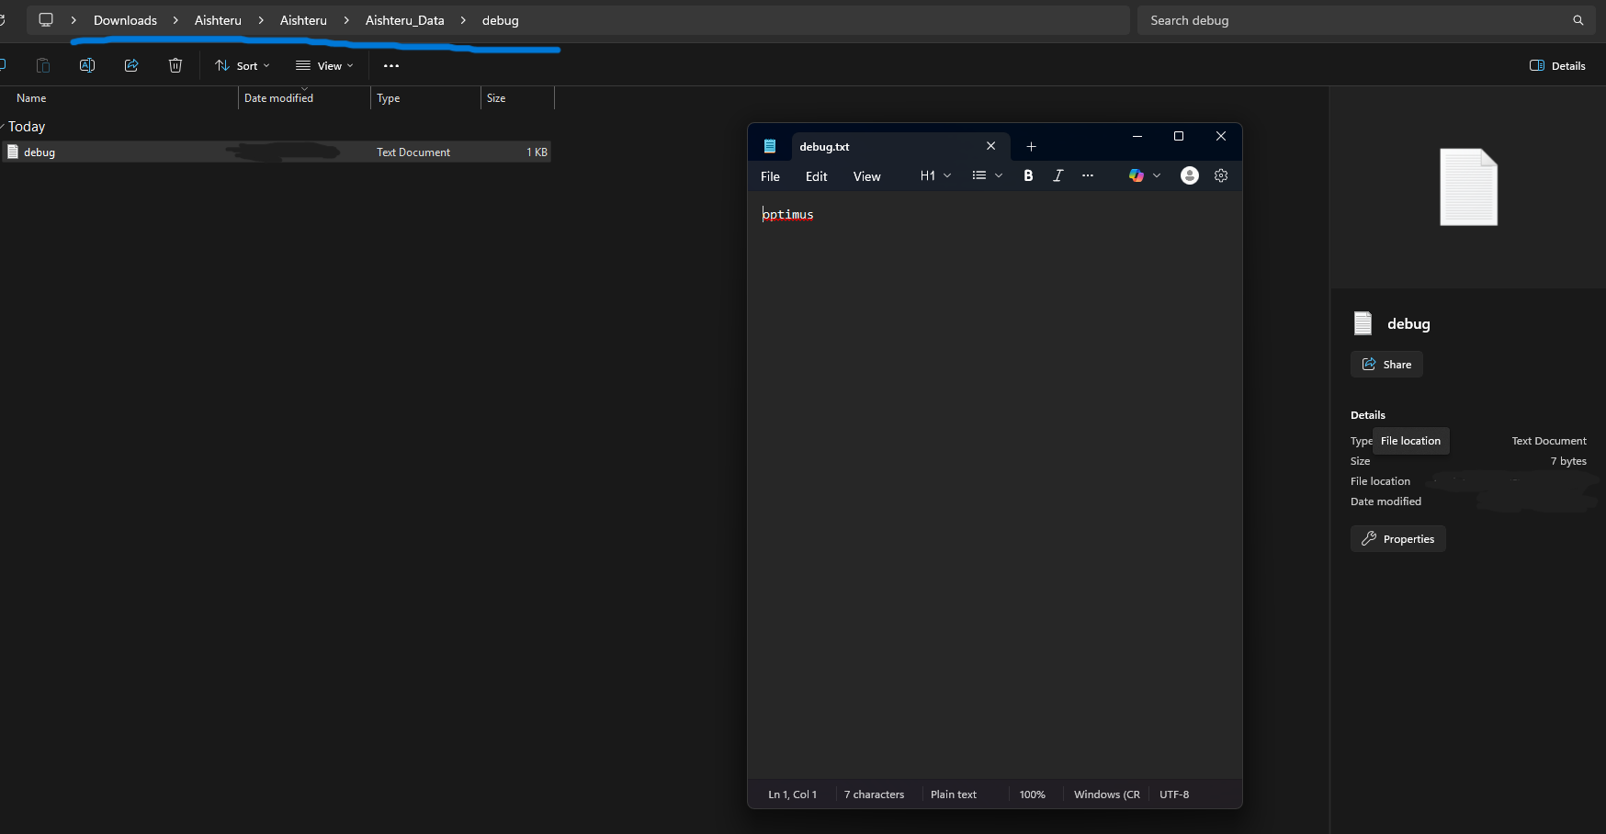The height and width of the screenshot is (834, 1606).
Task: Click the debug title in Details pane
Action: pyautogui.click(x=1408, y=323)
